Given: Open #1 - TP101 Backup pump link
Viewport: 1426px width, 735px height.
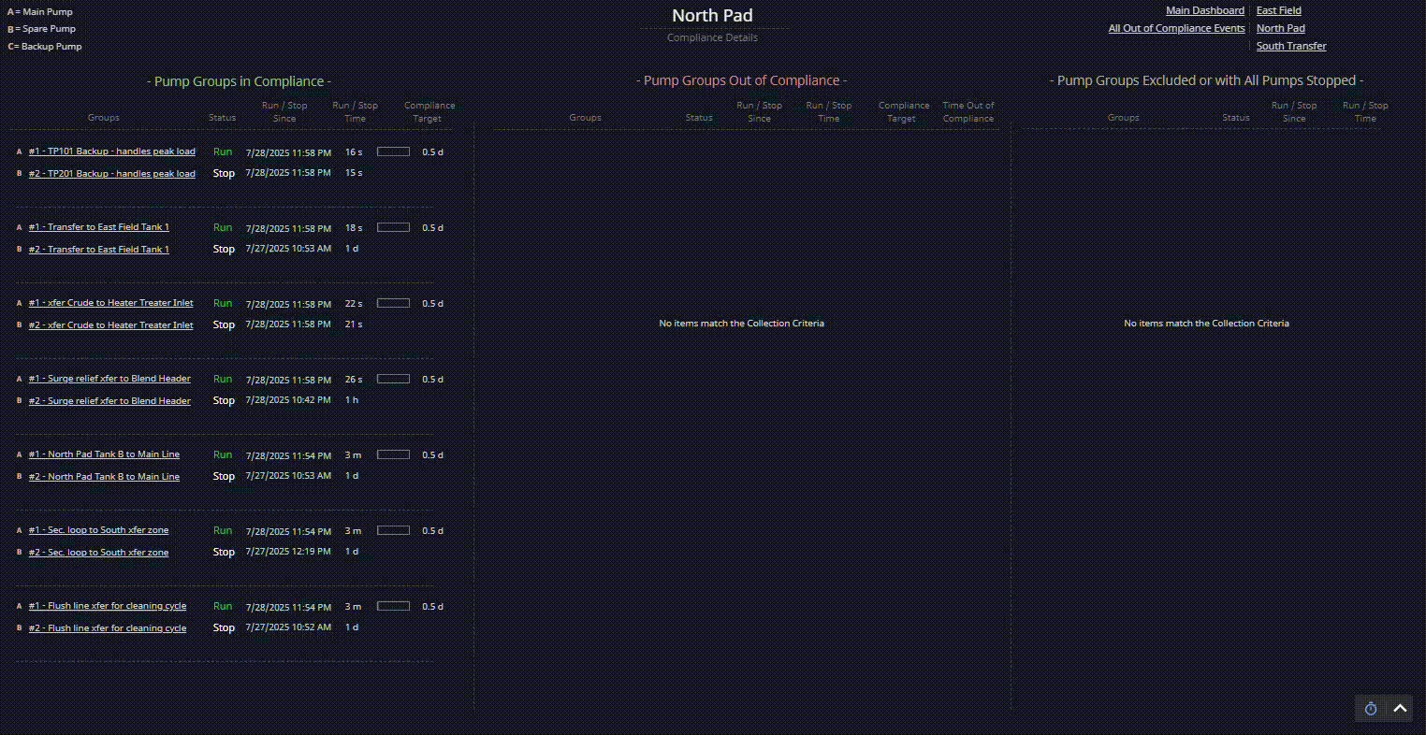Looking at the screenshot, I should [x=111, y=151].
